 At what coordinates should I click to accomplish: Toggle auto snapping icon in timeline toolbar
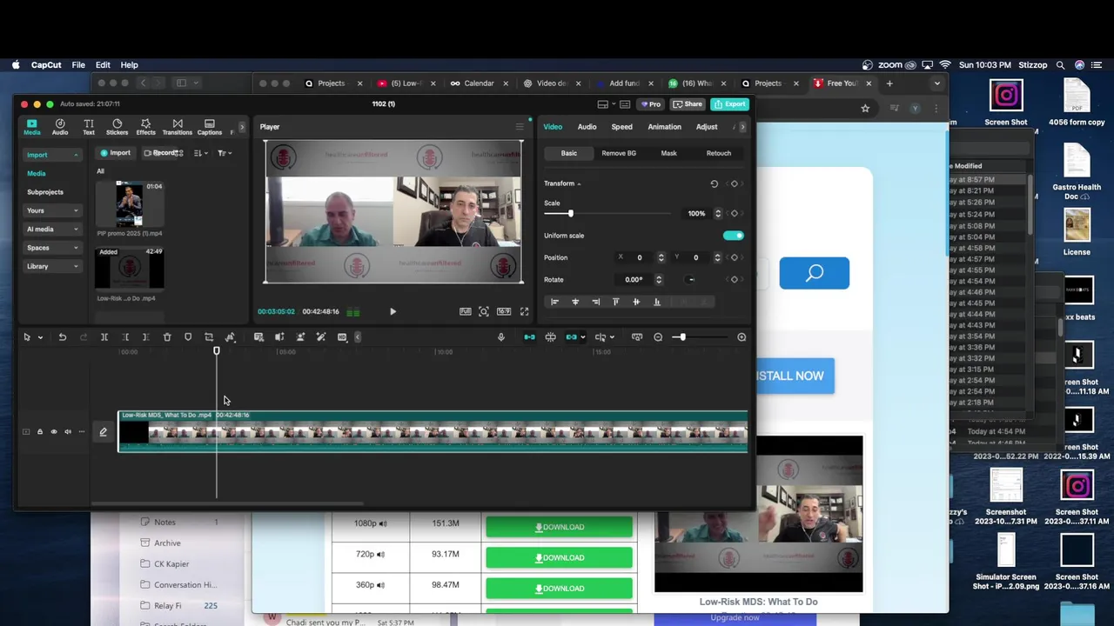(x=550, y=337)
